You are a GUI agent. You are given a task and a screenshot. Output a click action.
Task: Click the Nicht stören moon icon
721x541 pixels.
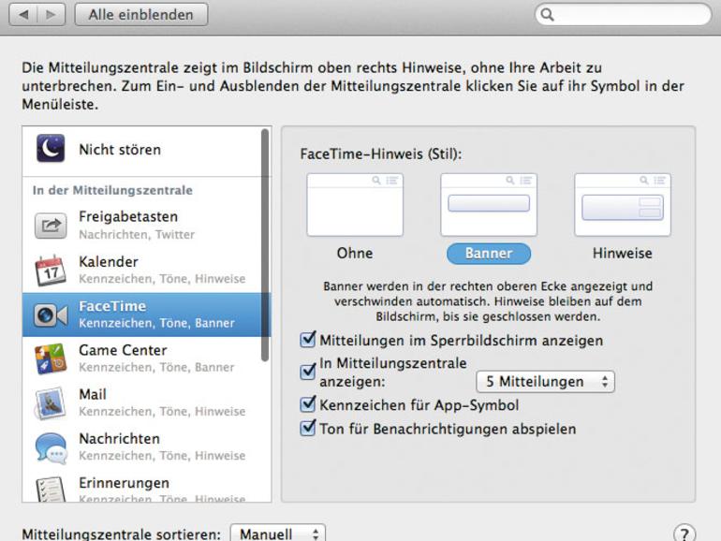pyautogui.click(x=51, y=149)
